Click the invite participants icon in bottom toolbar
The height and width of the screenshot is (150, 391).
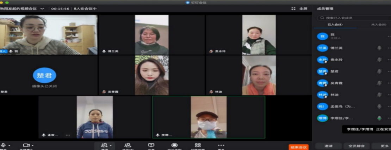104,145
